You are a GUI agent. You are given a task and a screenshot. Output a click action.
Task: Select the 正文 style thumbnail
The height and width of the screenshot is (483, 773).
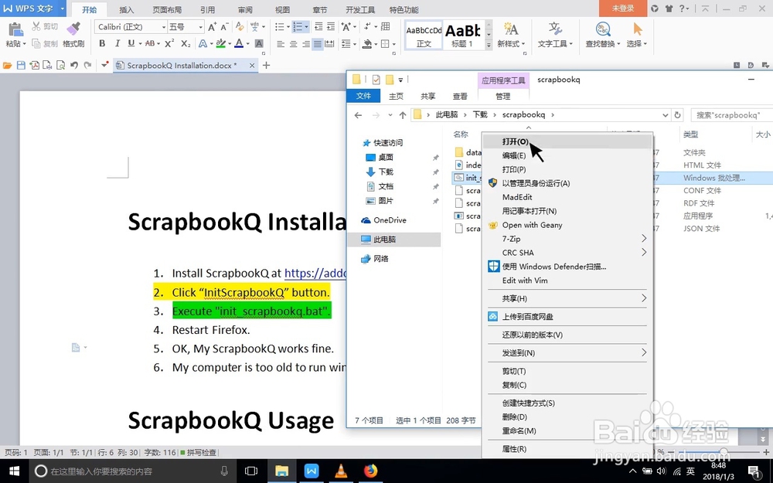click(x=424, y=35)
